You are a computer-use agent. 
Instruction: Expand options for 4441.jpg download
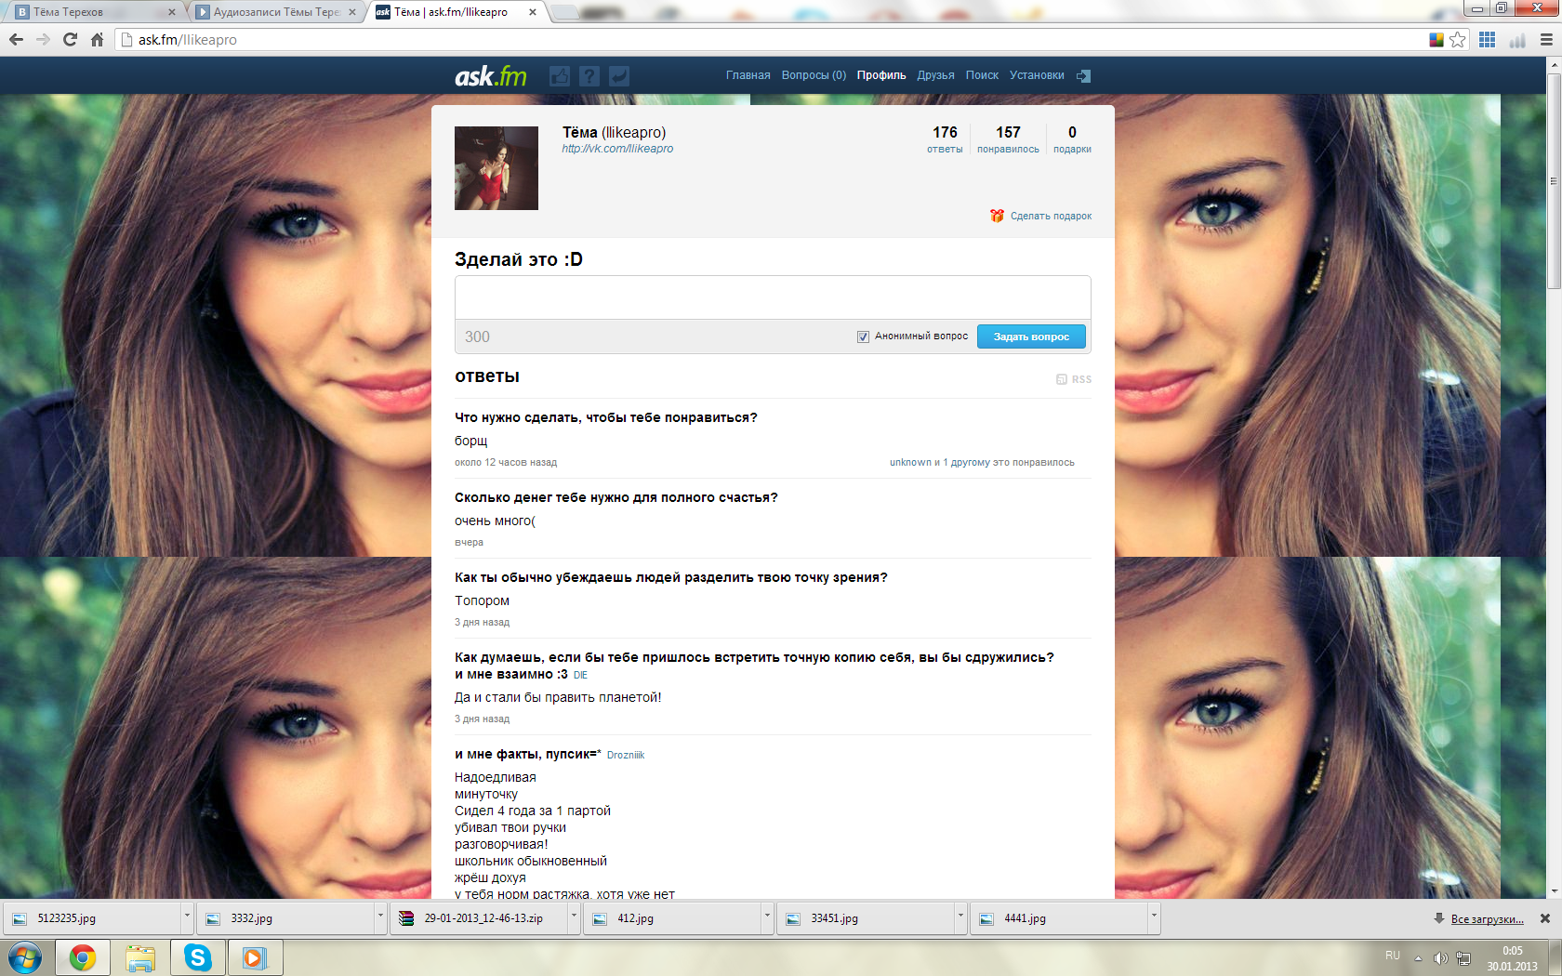[x=1154, y=918]
